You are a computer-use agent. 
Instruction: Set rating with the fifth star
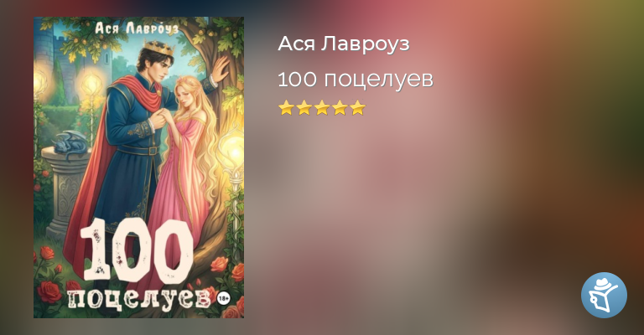click(358, 108)
